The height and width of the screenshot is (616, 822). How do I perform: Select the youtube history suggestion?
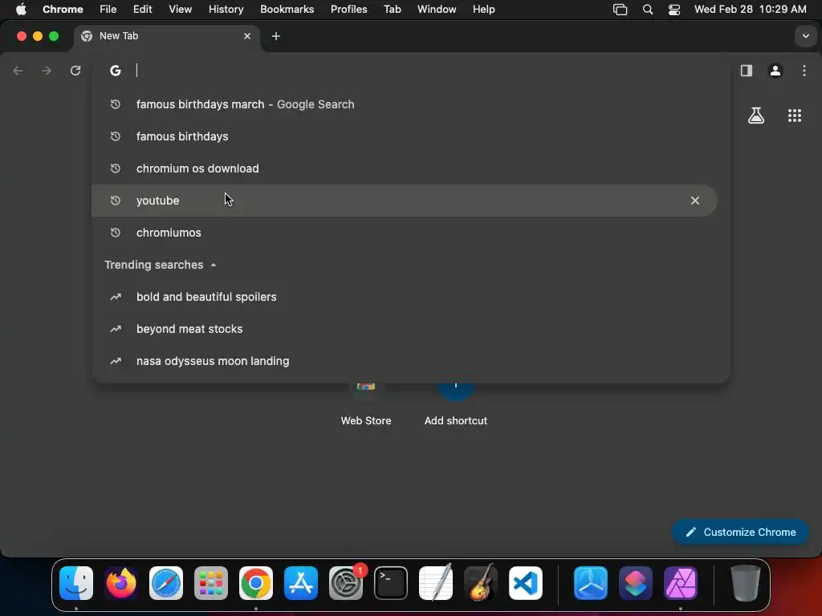click(x=404, y=201)
